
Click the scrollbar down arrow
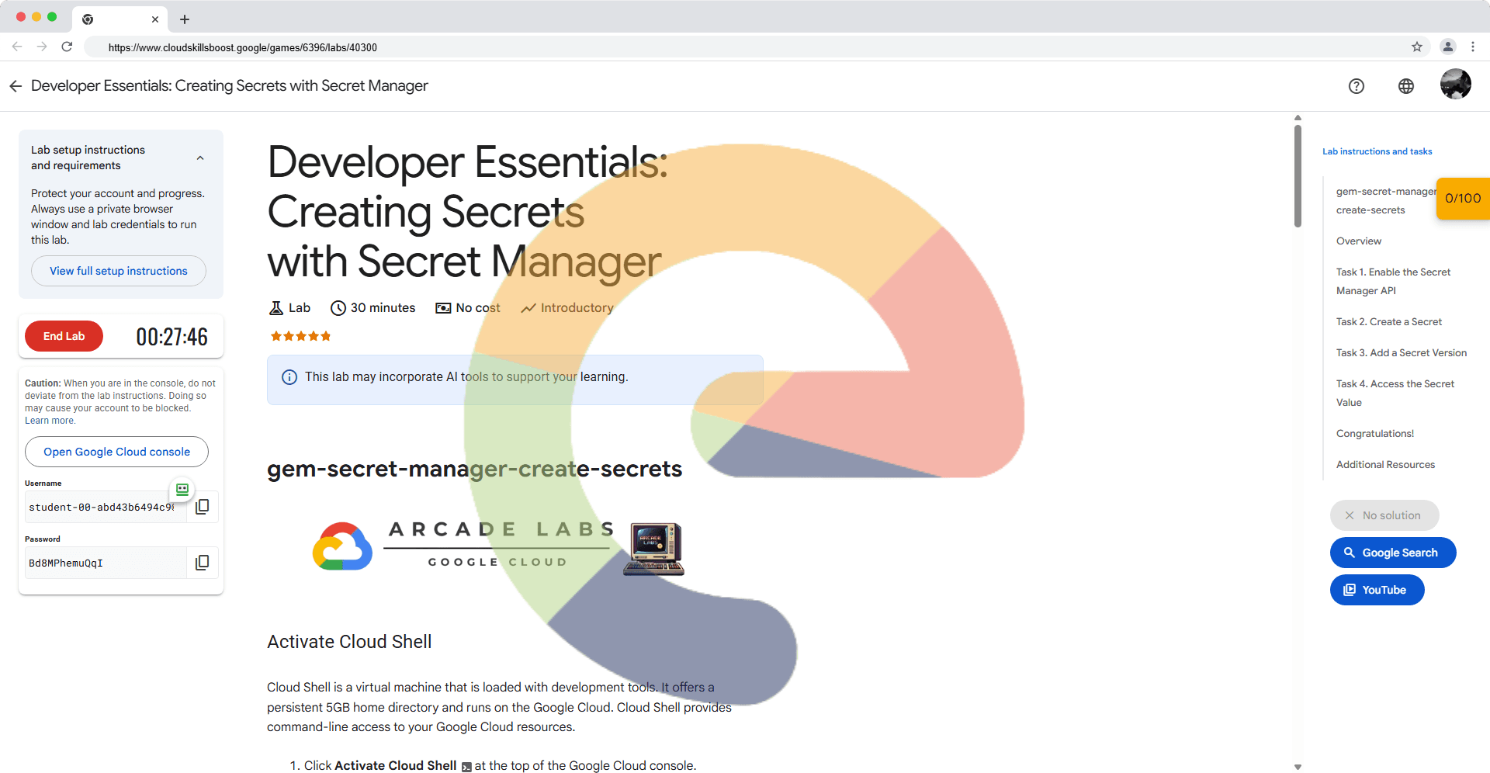click(x=1298, y=767)
